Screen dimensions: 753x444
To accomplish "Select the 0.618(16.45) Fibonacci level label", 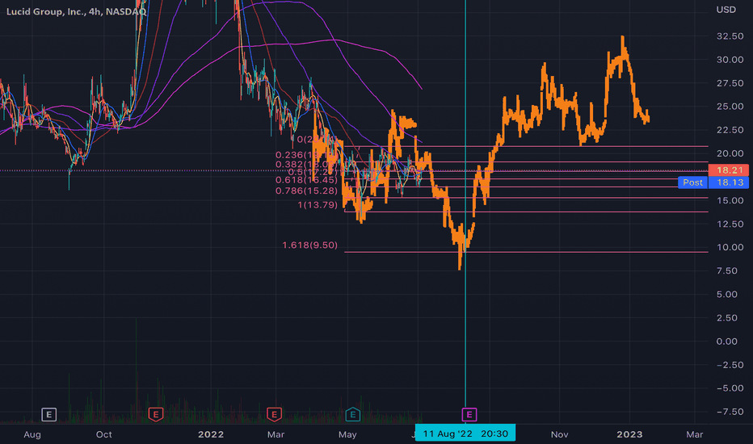I will 306,180.
